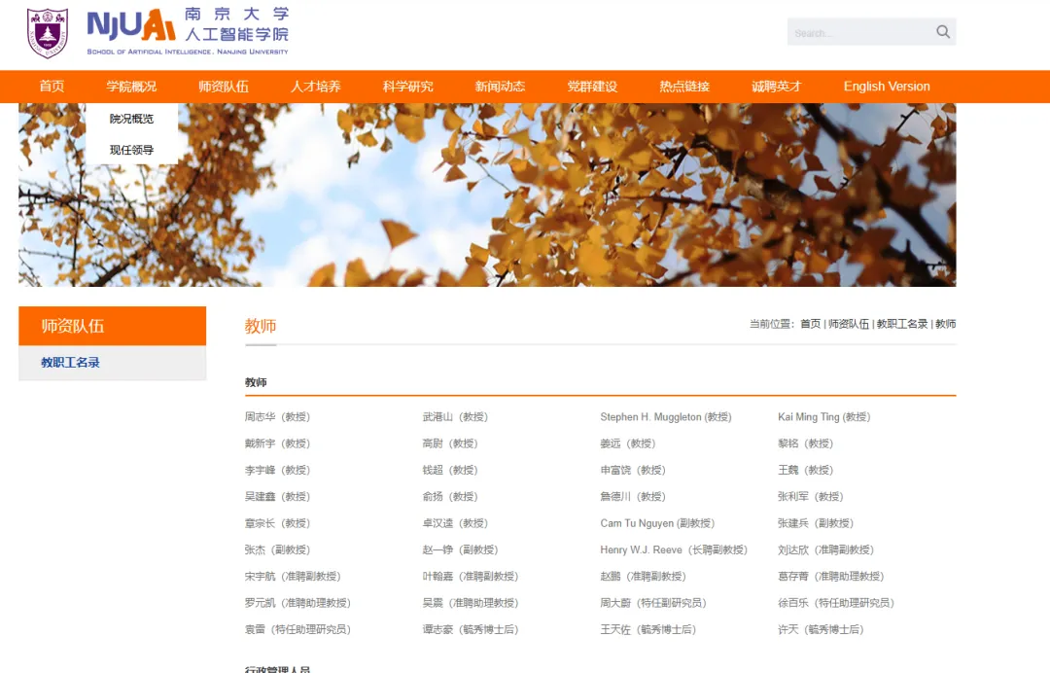
Task: Click the Nanjing University crest logo
Action: (x=48, y=33)
